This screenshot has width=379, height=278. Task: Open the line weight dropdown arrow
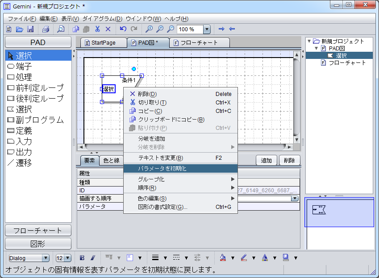pyautogui.click(x=165, y=258)
